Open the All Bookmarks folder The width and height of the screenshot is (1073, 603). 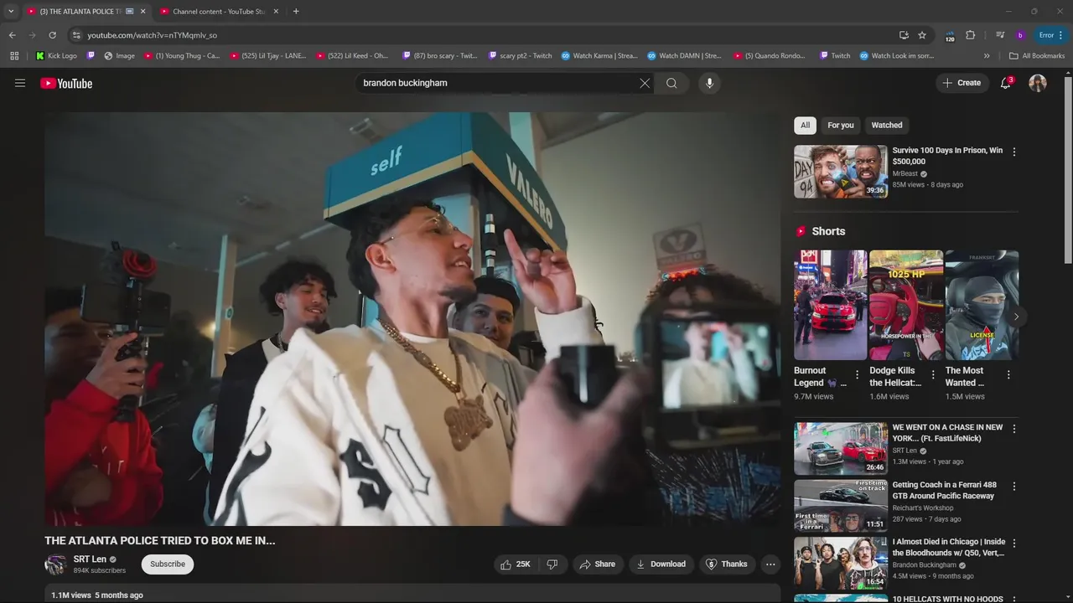(x=1037, y=56)
